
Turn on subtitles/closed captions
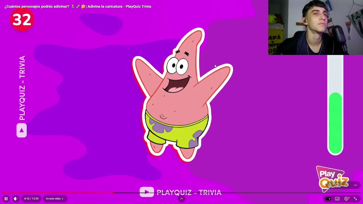point(337,199)
